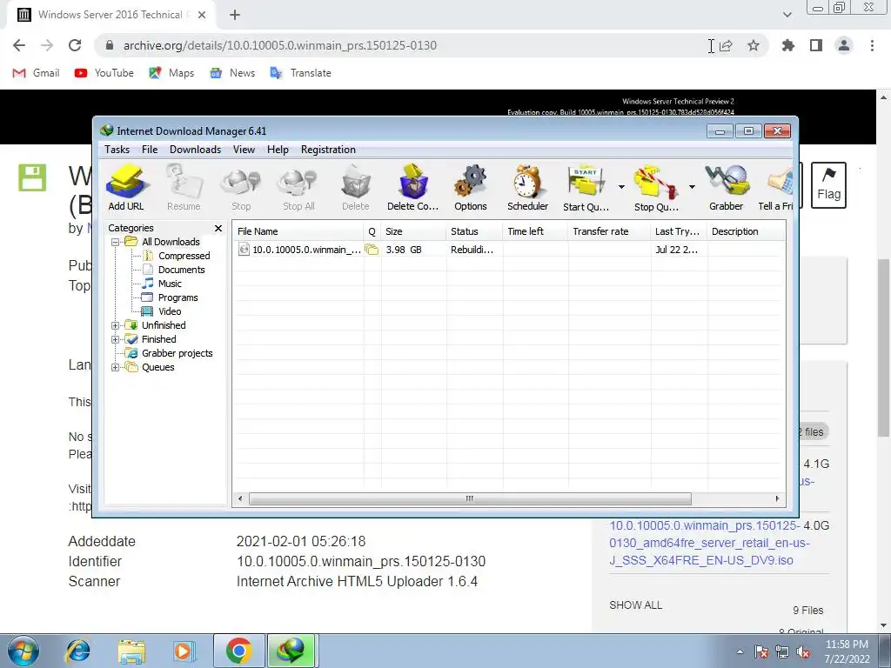Image resolution: width=891 pixels, height=668 pixels.
Task: Open Chrome side panel icon
Action: click(x=816, y=45)
